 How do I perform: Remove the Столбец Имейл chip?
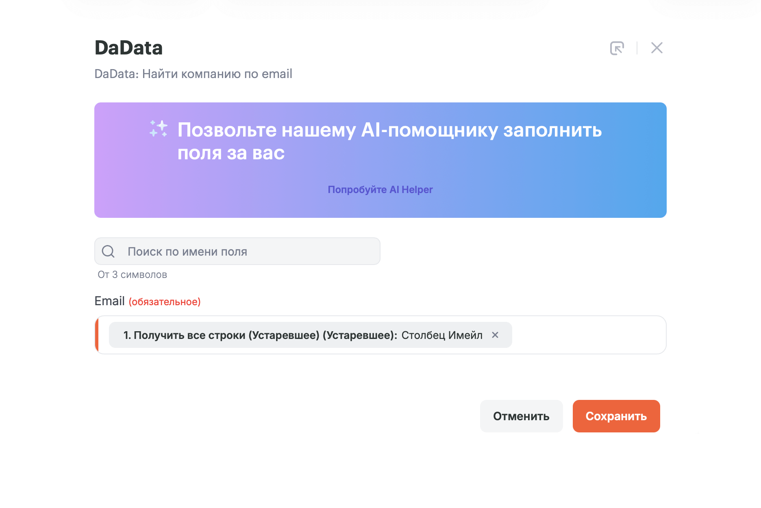[495, 335]
